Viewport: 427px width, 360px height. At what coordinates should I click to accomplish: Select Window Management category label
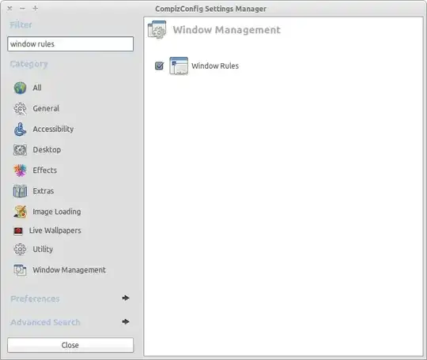point(69,270)
